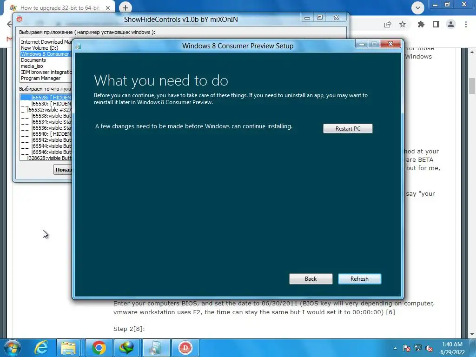
Task: Select control 66540 HIDDEN row
Action: tap(46, 134)
